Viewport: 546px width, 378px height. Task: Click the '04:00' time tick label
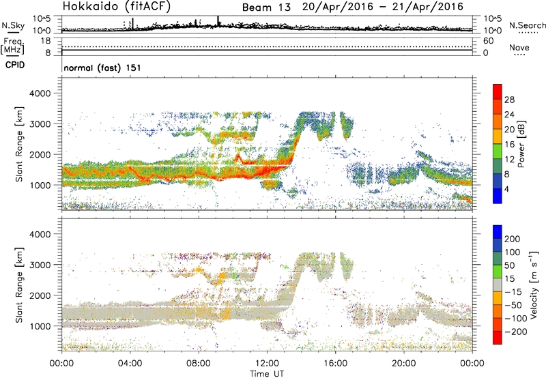(x=130, y=364)
